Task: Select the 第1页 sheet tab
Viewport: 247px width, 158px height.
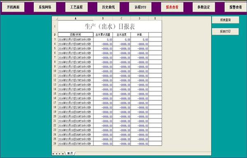Action: point(70,153)
